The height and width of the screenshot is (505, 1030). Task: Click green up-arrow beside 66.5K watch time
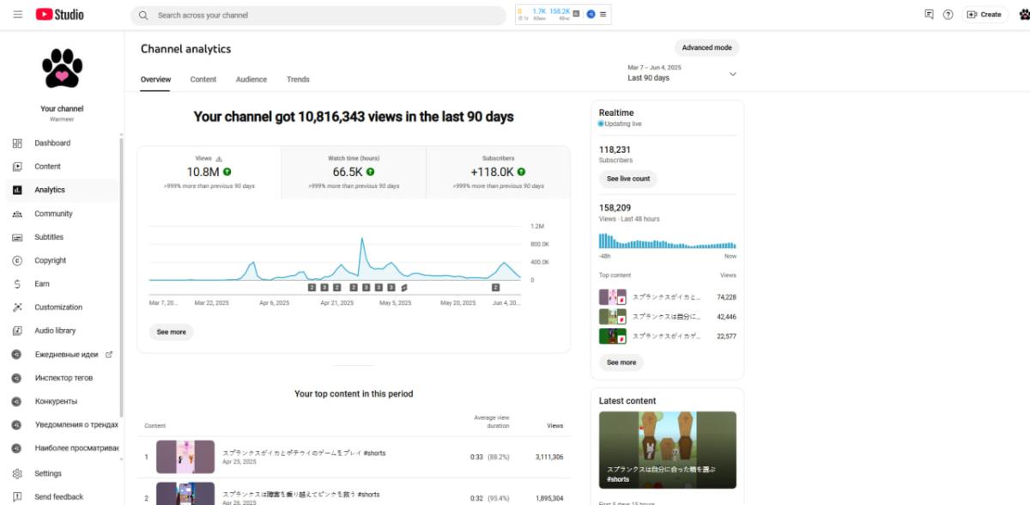point(372,172)
